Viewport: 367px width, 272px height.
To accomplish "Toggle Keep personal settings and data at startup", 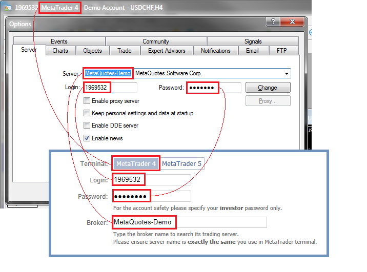I will [x=87, y=113].
